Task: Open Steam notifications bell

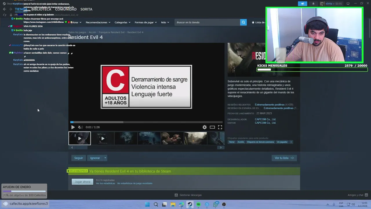Action: [313, 3]
